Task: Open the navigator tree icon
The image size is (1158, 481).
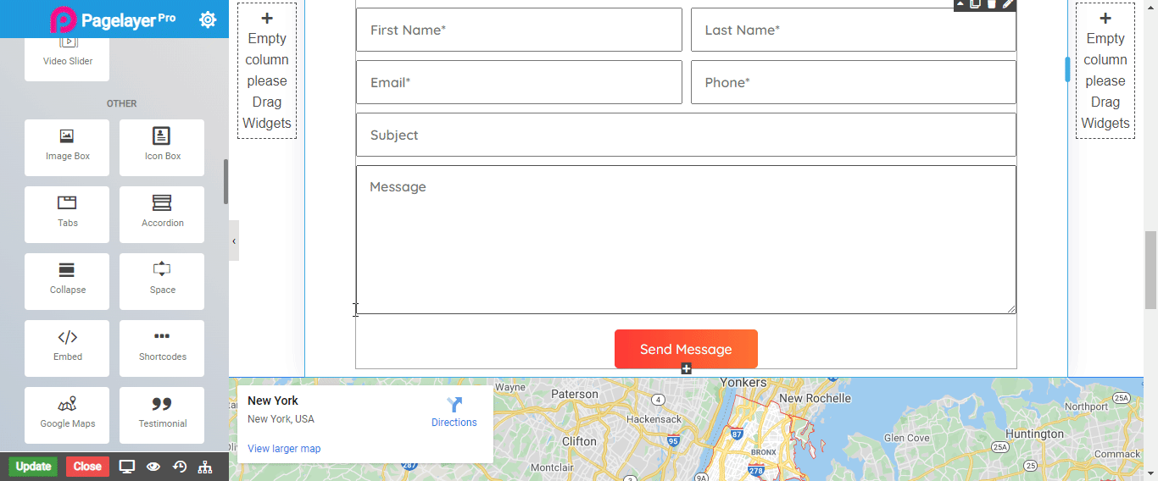Action: pos(205,467)
